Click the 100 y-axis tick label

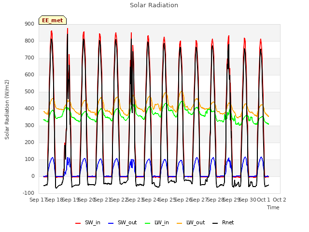29,159
